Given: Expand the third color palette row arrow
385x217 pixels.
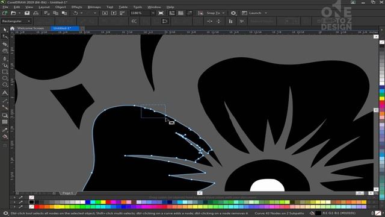Looking at the screenshot, I should pos(14,207).
